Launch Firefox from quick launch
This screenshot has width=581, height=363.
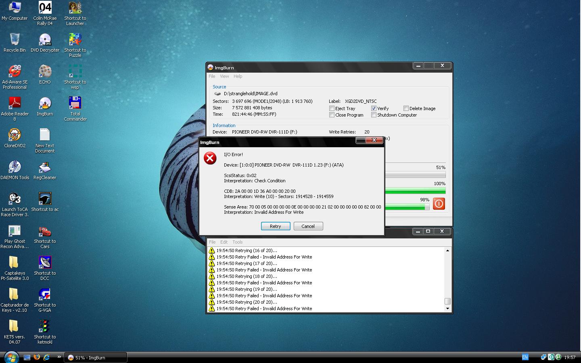tap(37, 357)
